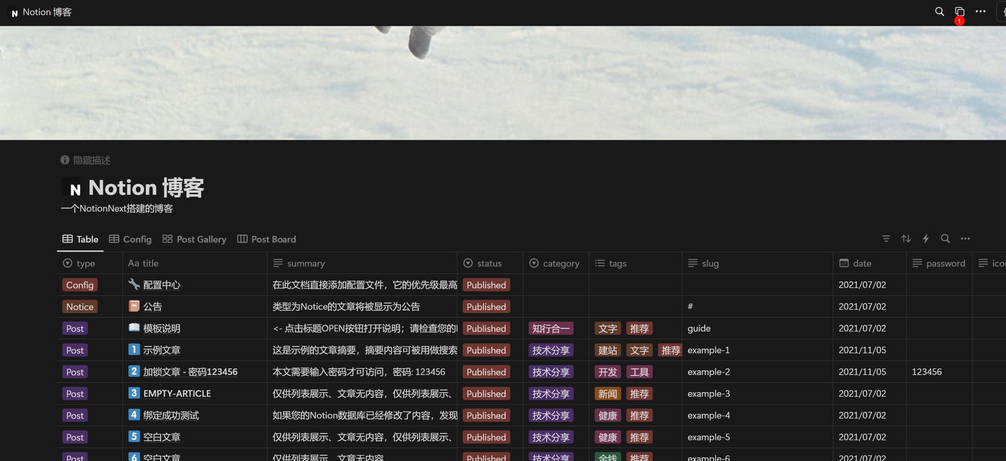Click the Published status of 配置中心 row

pyautogui.click(x=486, y=285)
